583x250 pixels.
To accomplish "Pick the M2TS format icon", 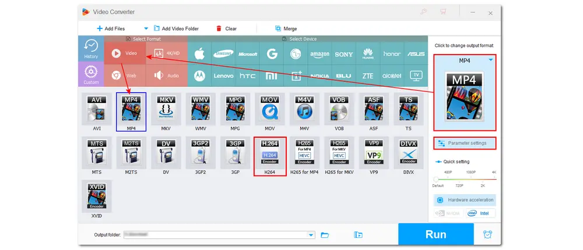I will (x=131, y=152).
